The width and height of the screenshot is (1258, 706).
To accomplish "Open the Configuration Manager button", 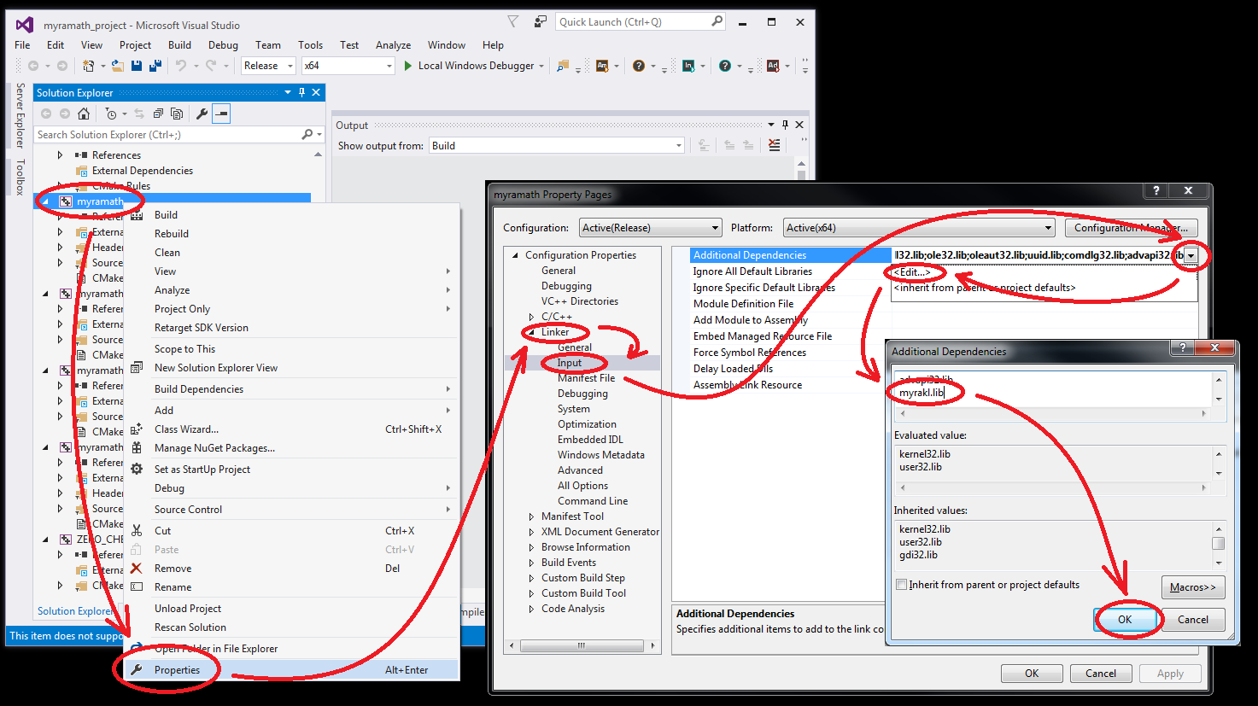I will (1132, 228).
